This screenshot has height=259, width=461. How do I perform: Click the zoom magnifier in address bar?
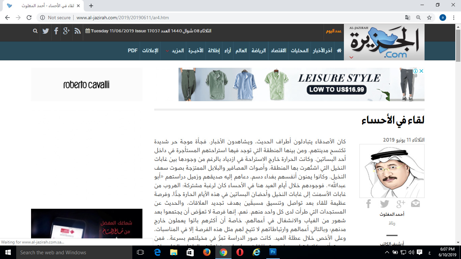[x=418, y=18]
